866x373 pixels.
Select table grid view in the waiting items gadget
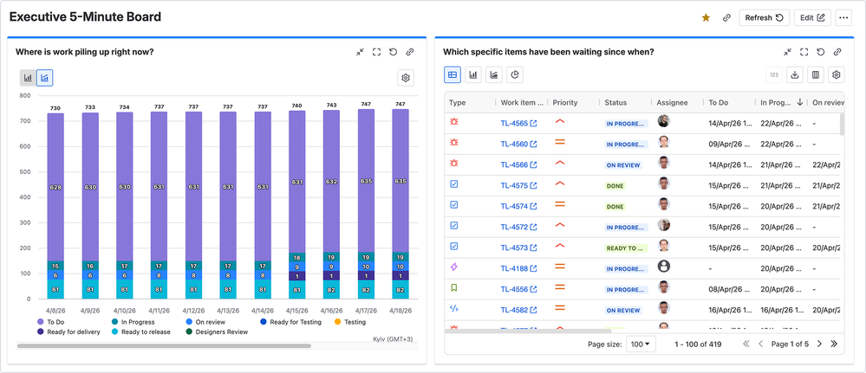pyautogui.click(x=453, y=75)
